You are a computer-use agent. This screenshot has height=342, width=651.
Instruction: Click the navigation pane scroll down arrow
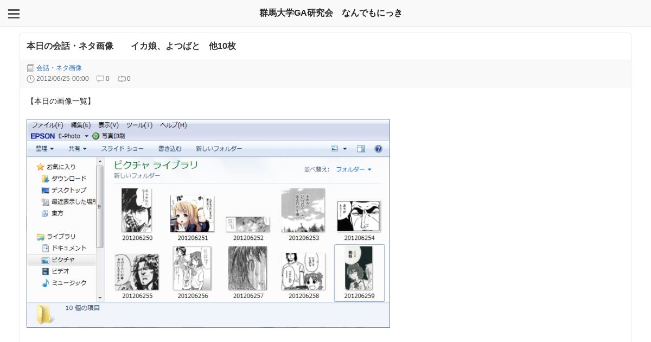click(100, 297)
